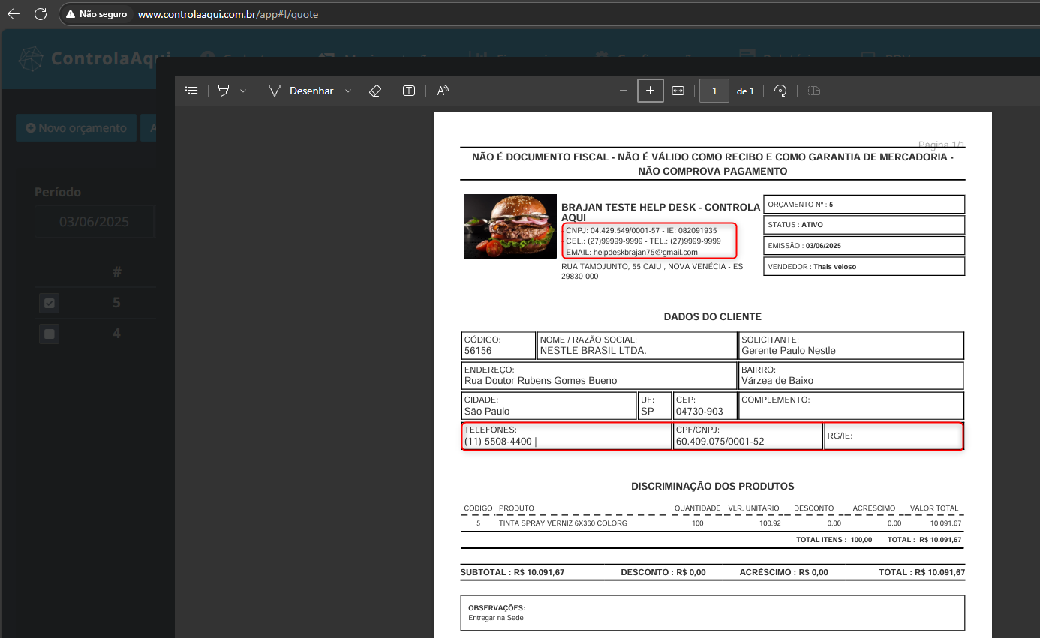Uncheck the checkbox for quote number 5
Image resolution: width=1040 pixels, height=638 pixels.
[50, 303]
